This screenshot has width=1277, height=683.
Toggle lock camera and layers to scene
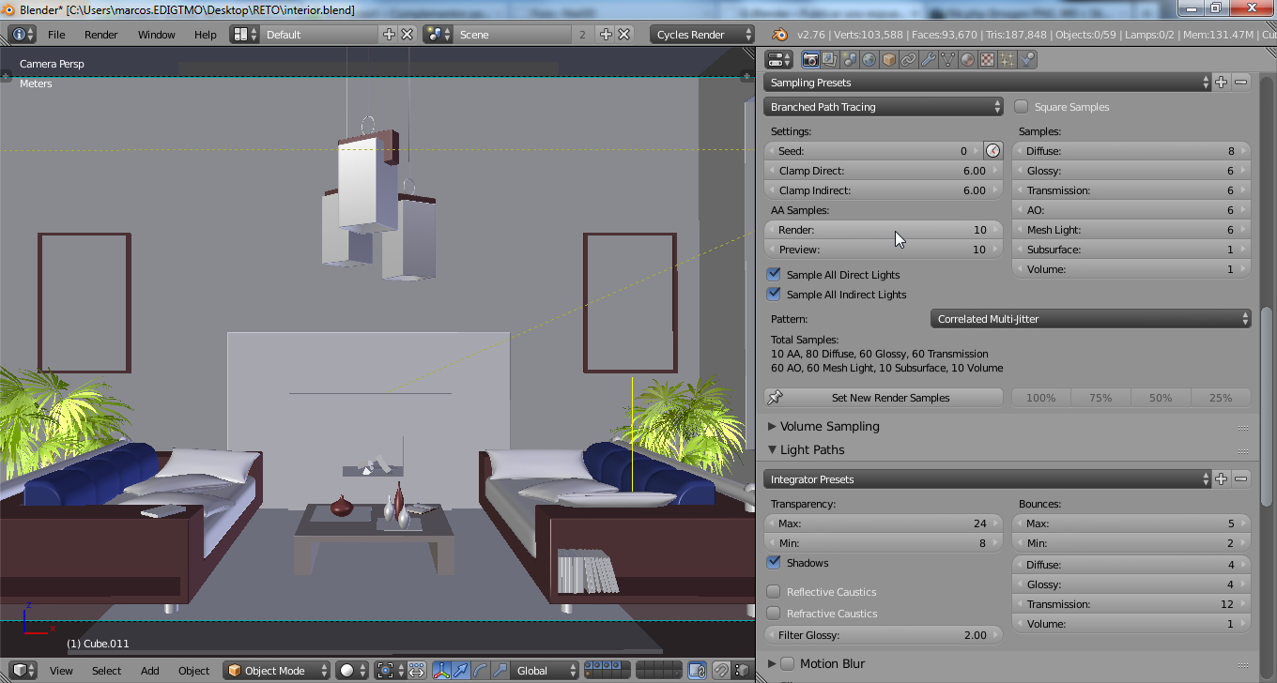coord(697,671)
